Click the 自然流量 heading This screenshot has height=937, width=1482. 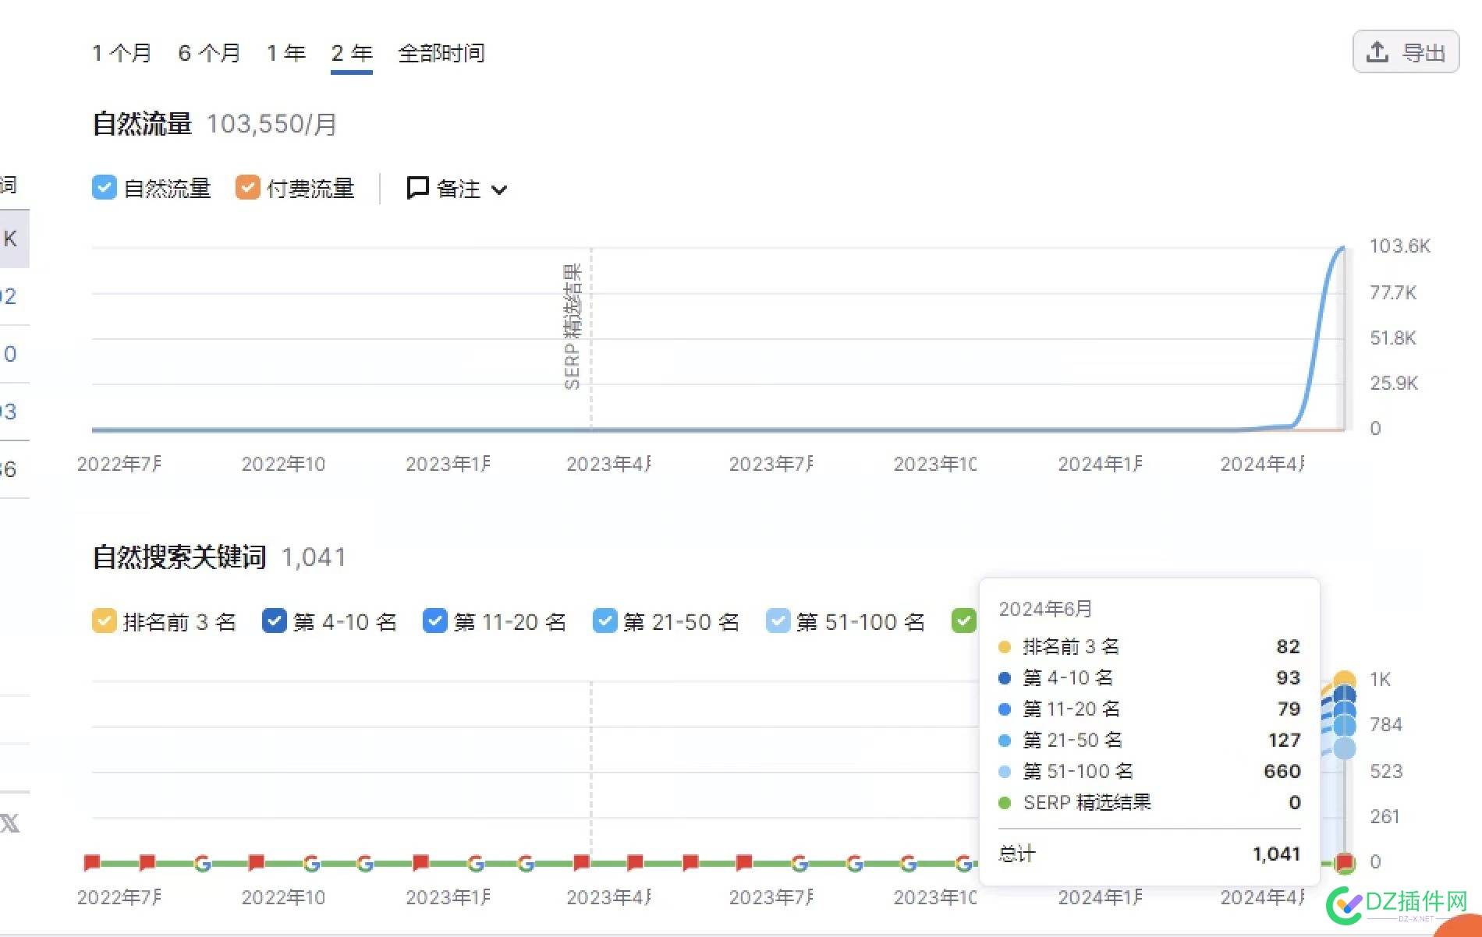[142, 124]
